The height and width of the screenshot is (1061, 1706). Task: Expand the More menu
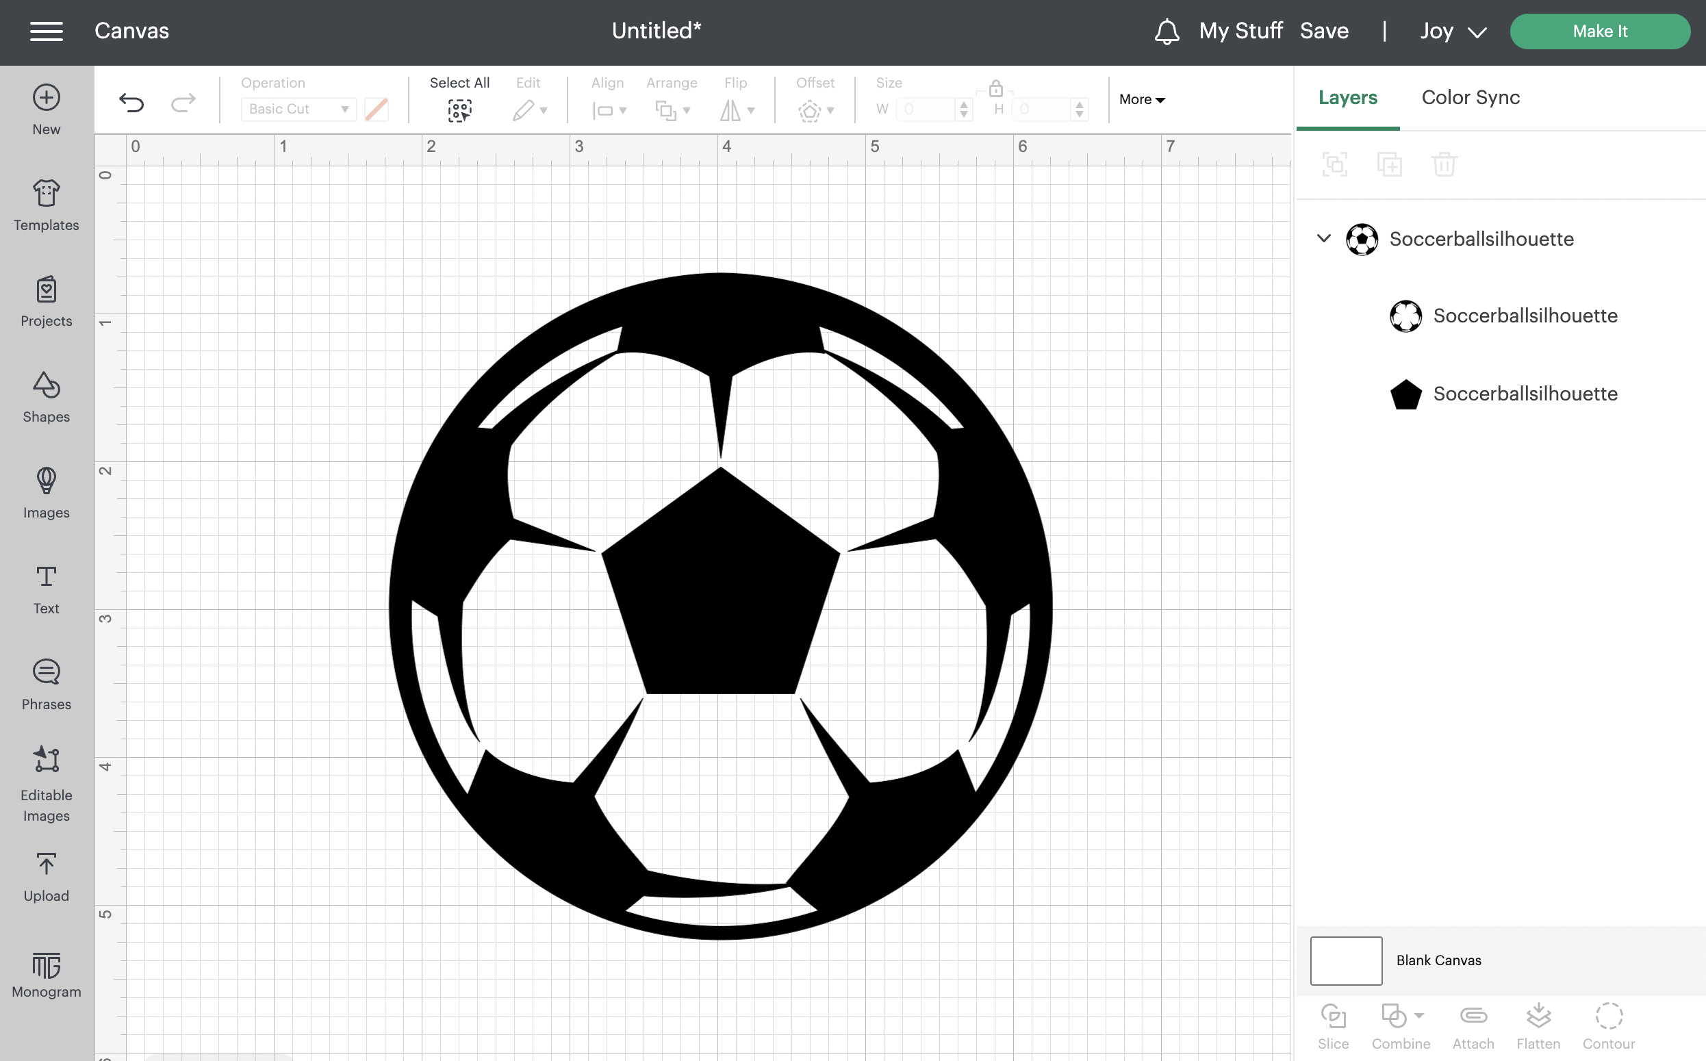(1141, 99)
